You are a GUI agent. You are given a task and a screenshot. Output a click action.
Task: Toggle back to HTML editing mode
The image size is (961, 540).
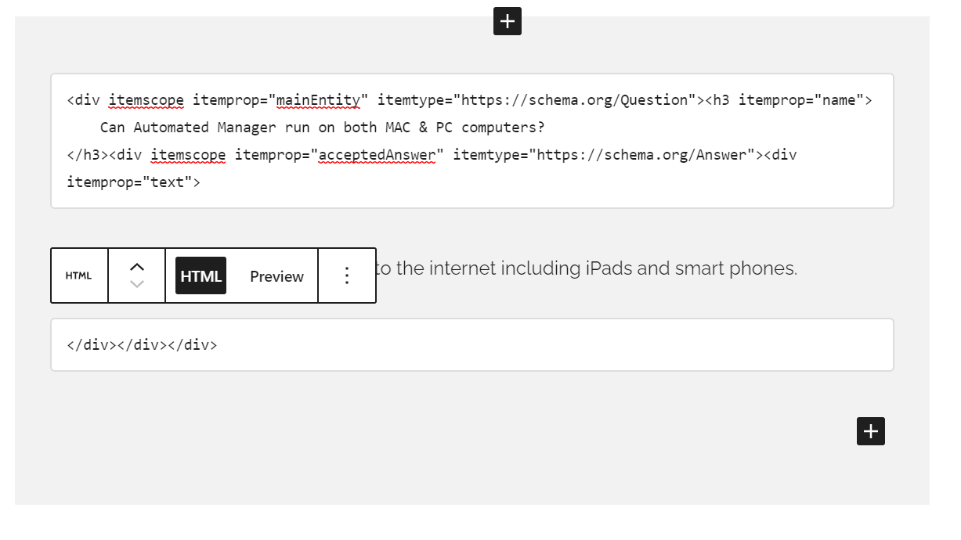coord(200,275)
